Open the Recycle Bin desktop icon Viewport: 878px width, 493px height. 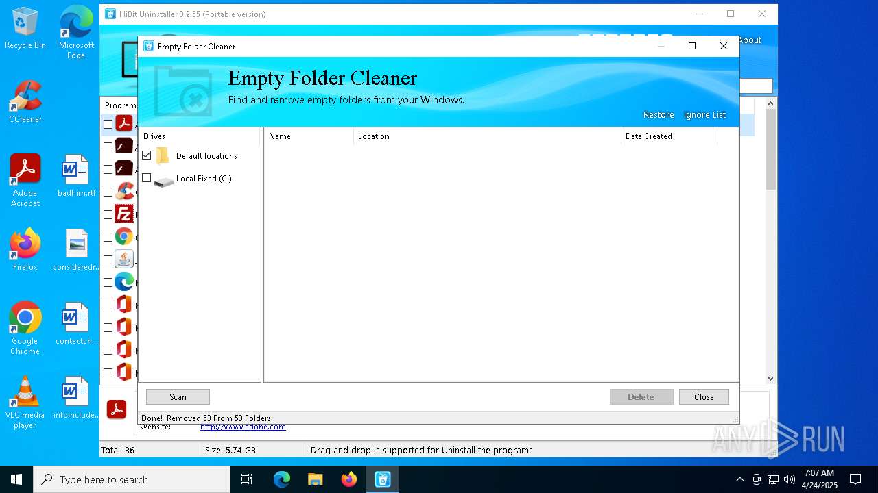(x=25, y=28)
